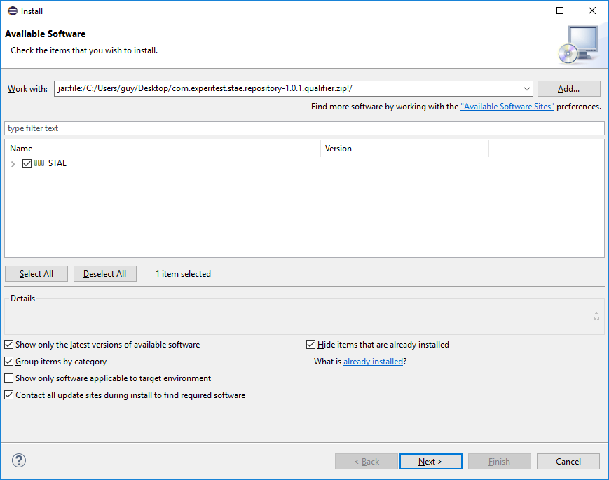
Task: Click Deselect All button
Action: [105, 274]
